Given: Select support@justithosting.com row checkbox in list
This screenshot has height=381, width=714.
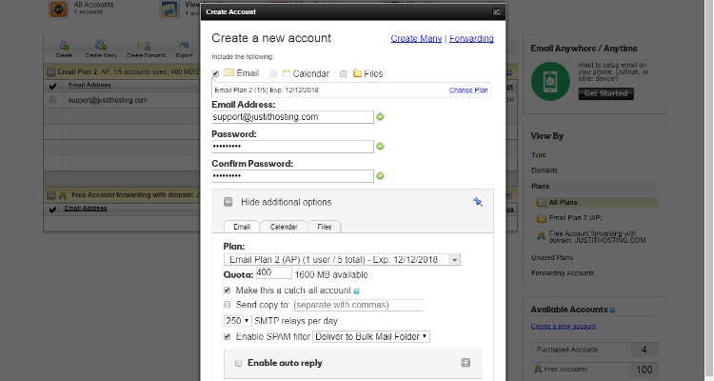Looking at the screenshot, I should click(x=52, y=100).
